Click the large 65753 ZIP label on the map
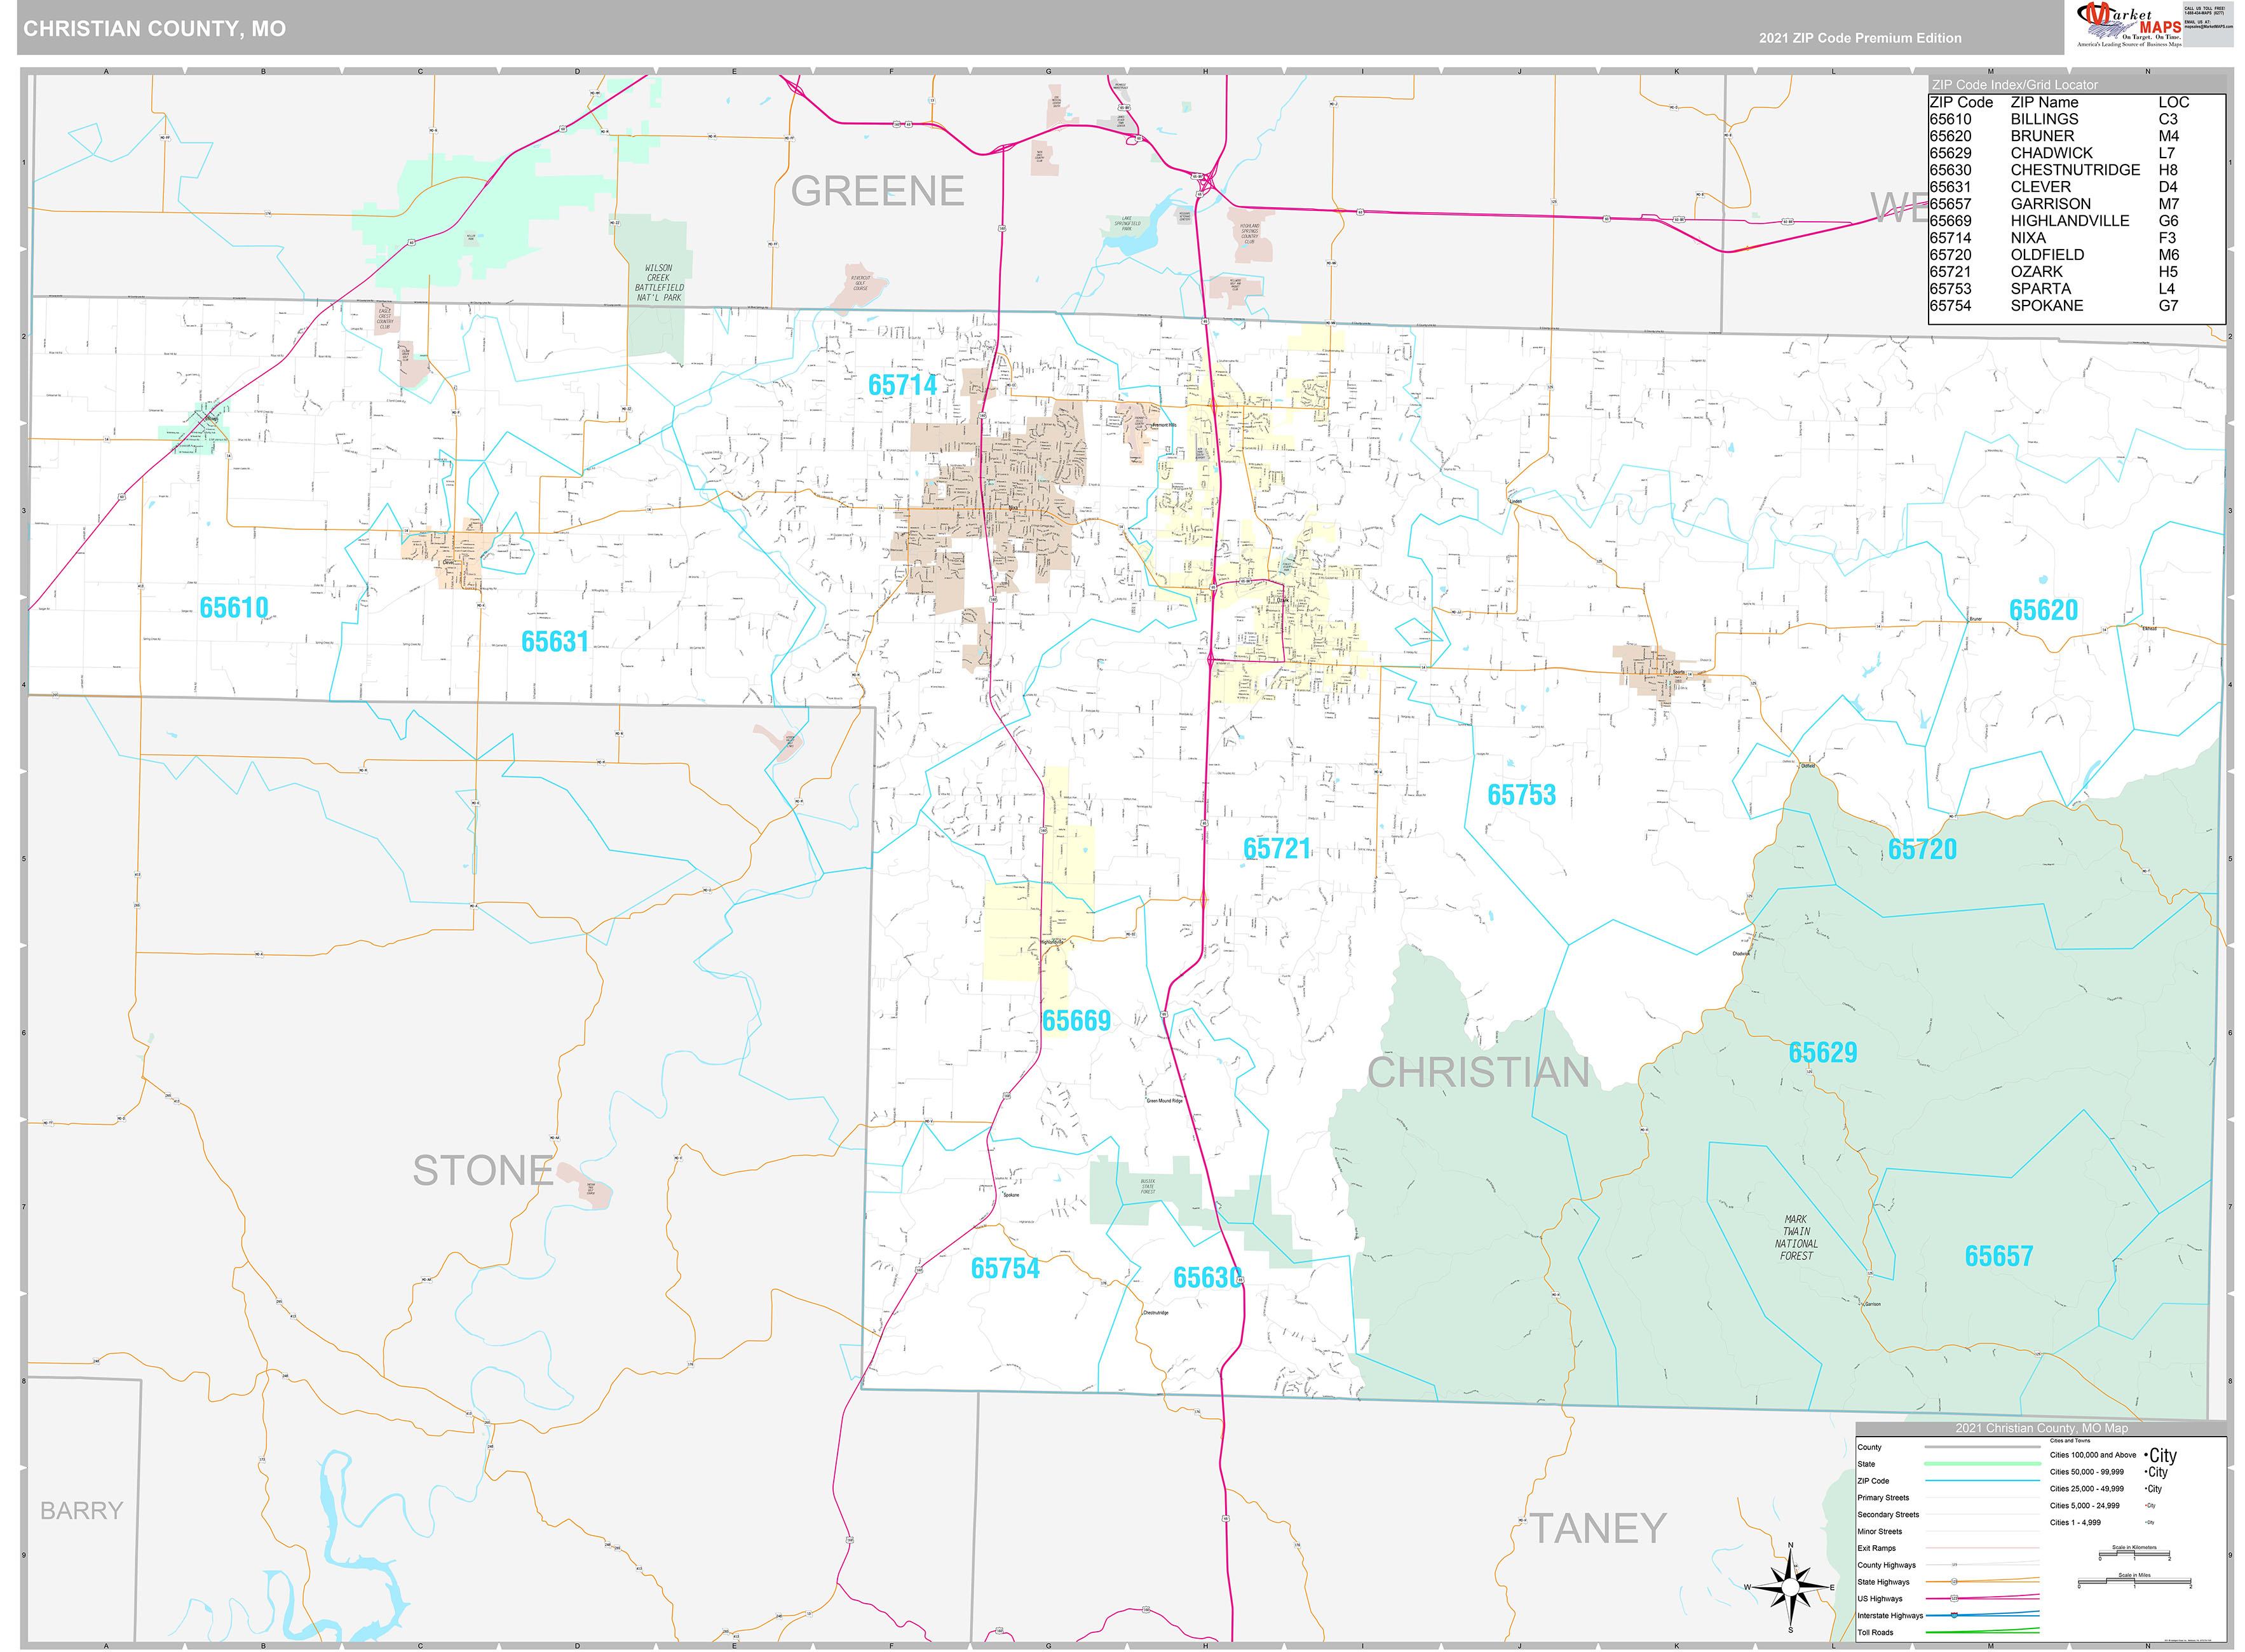The width and height of the screenshot is (2245, 1652). pos(1521,795)
